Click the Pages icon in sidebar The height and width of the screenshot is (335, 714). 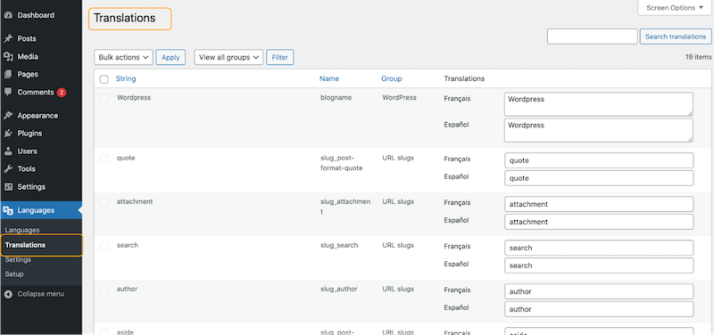(x=8, y=75)
